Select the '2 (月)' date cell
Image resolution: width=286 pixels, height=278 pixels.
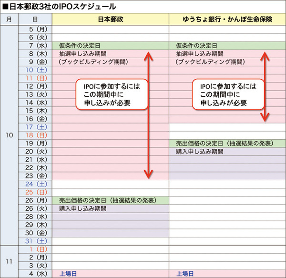click(35, 257)
